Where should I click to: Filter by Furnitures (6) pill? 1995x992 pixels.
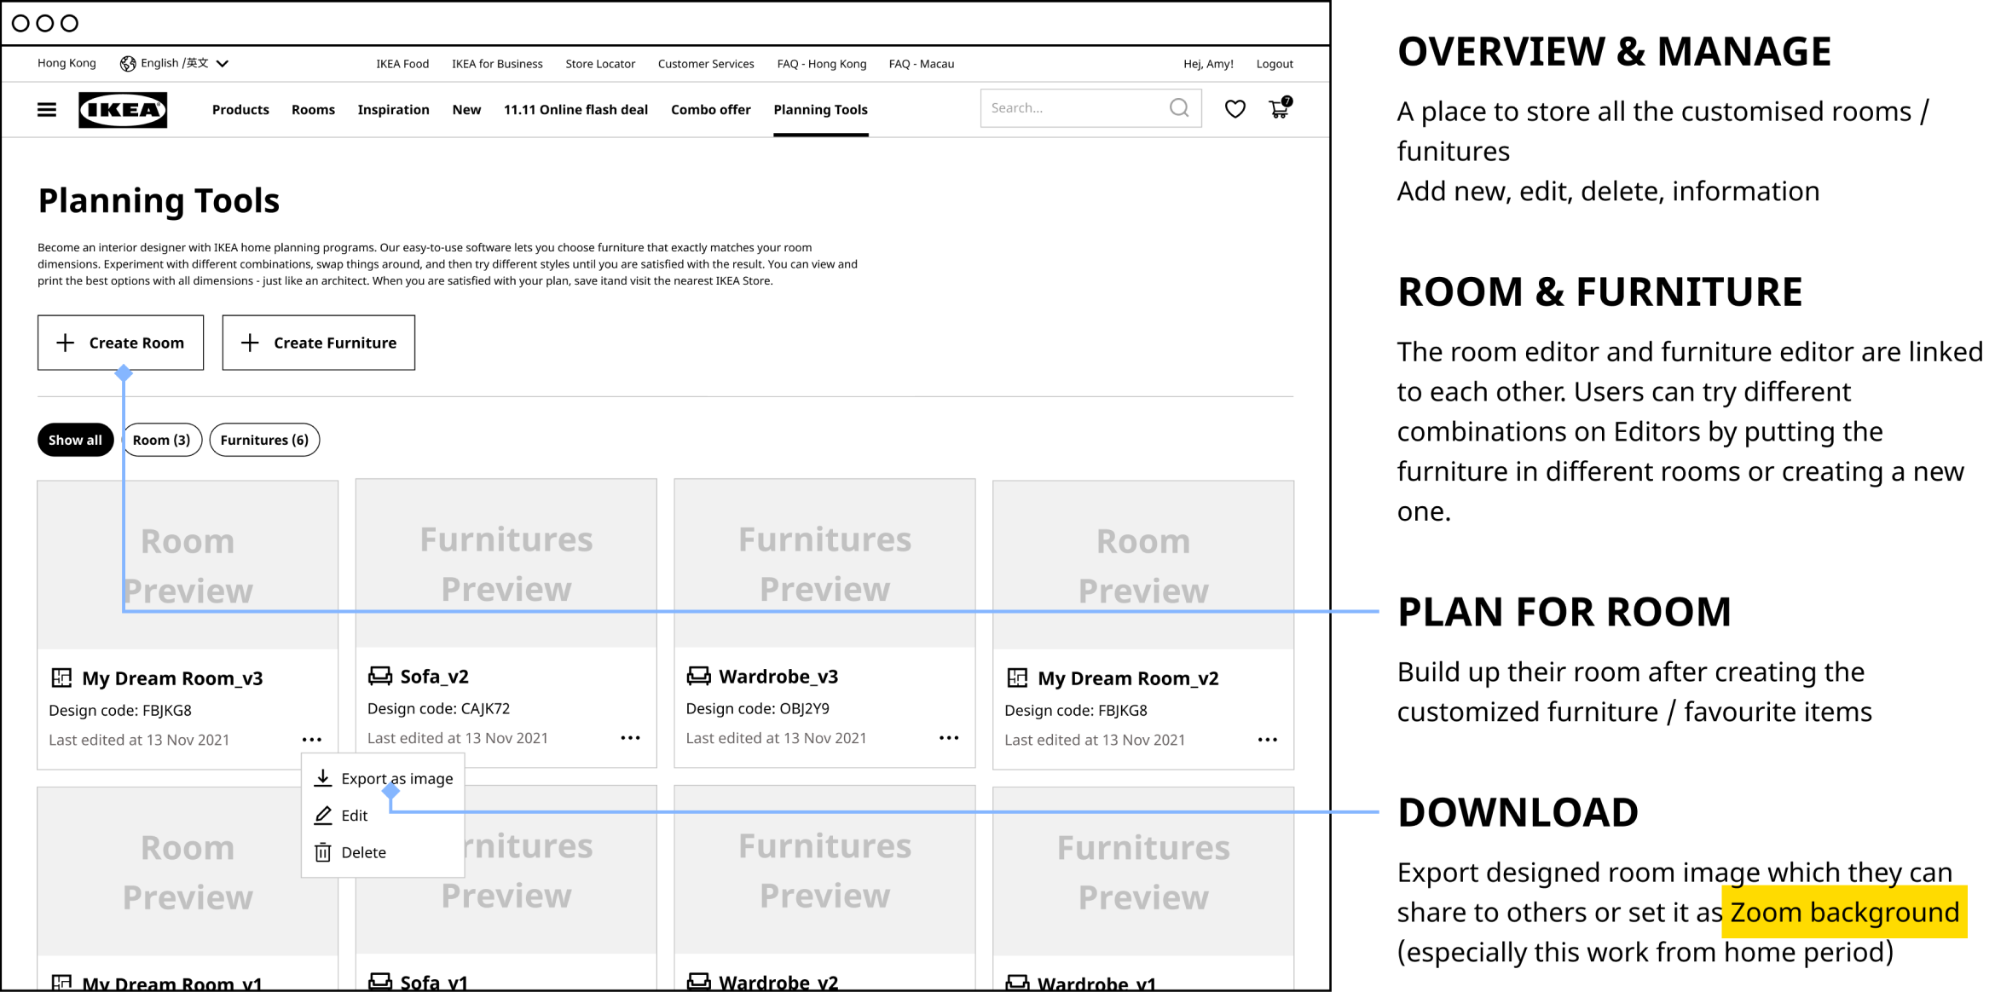[264, 440]
